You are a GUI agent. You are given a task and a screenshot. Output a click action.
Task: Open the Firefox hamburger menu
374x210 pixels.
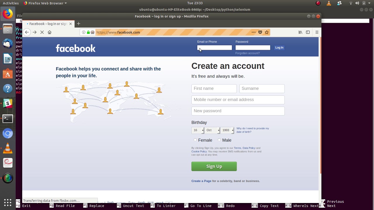click(317, 32)
